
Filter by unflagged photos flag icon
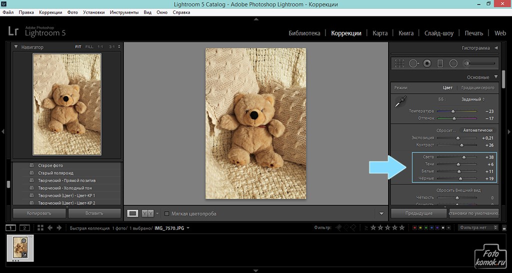point(346,228)
